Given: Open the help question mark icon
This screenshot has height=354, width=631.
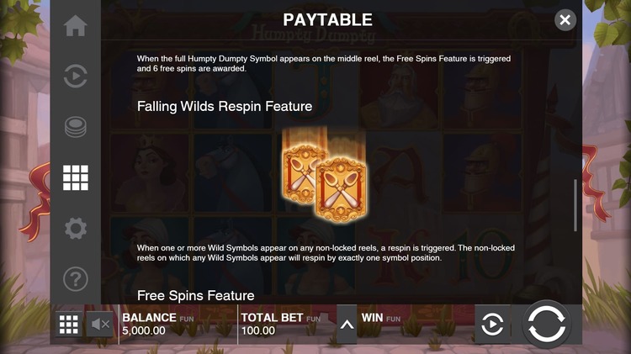Looking at the screenshot, I should 75,279.
